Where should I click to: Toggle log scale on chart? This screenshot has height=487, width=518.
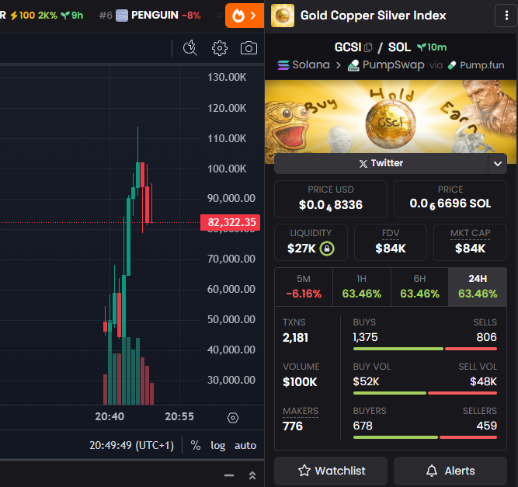click(x=218, y=445)
